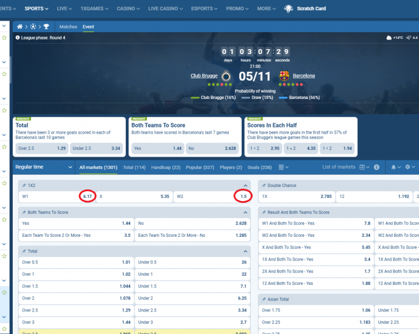The image size is (419, 334).
Task: Bet on Asian Total Over 1.75
Action: [316, 310]
